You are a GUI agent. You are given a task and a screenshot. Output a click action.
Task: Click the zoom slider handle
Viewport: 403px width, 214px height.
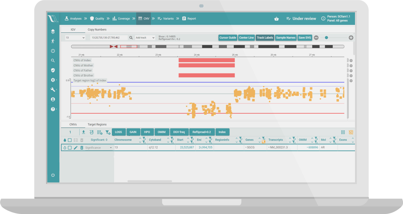click(327, 38)
